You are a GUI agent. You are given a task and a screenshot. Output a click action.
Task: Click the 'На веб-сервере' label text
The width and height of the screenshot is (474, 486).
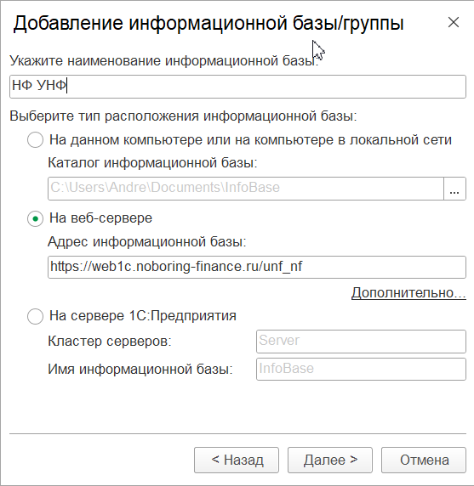point(101,218)
